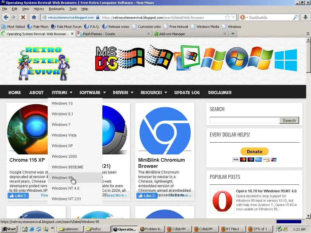This screenshot has width=311, height=233.
Task: Close the Add-ons Manager tab
Action: [x=224, y=34]
